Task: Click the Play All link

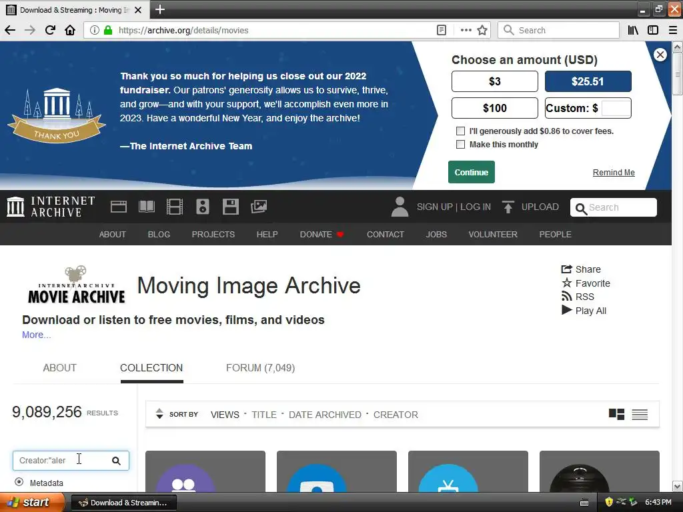Action: [584, 311]
